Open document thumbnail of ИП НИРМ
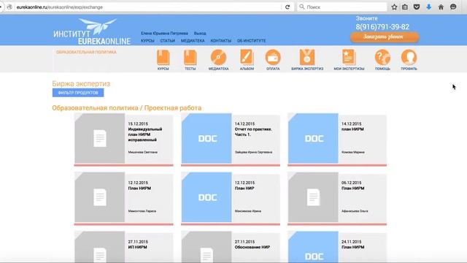Image resolution: width=467 pixels, height=263 pixels. click(100, 247)
